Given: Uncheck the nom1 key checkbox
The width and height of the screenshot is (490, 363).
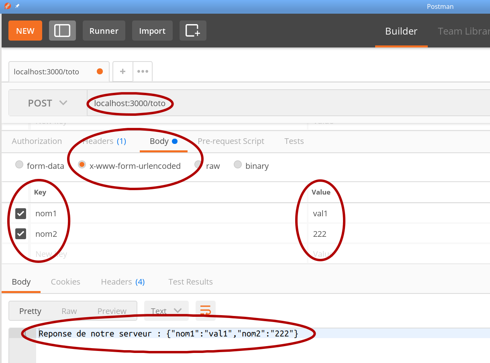Looking at the screenshot, I should [x=21, y=213].
